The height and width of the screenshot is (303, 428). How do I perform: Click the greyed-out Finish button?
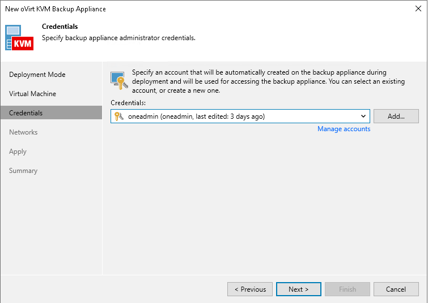coord(348,289)
